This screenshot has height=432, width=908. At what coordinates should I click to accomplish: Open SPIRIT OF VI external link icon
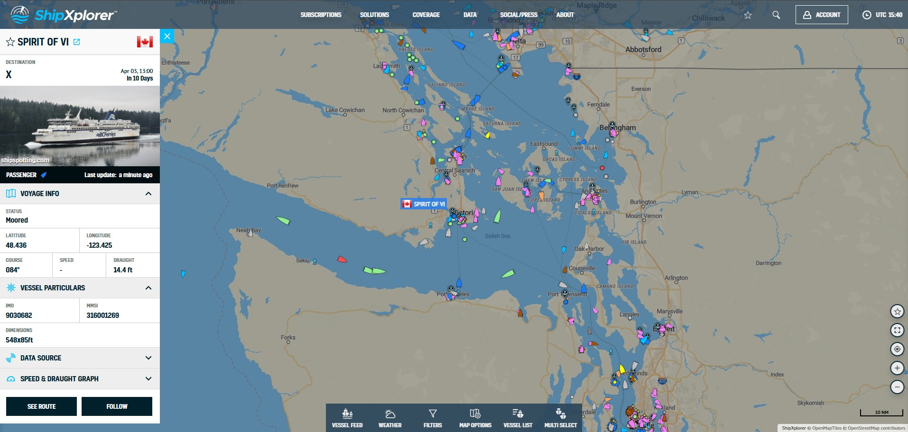pyautogui.click(x=76, y=42)
